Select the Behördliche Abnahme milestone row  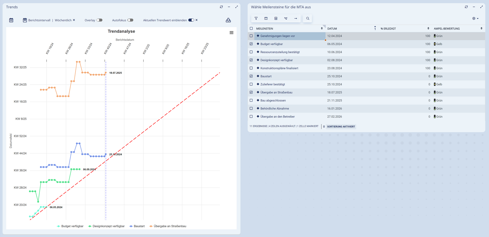[x=275, y=109]
